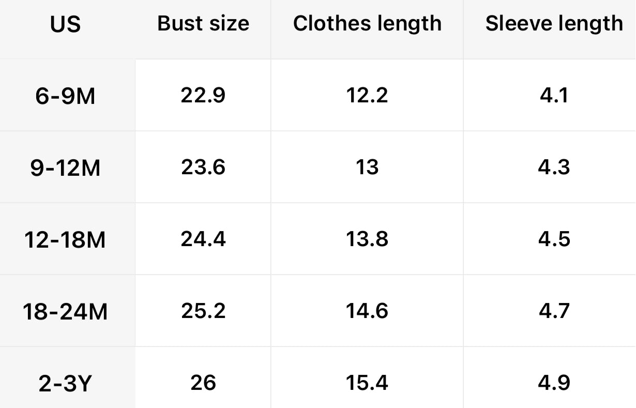Screen dimensions: 636x408
Task: Click the US column header
Action: tap(66, 24)
